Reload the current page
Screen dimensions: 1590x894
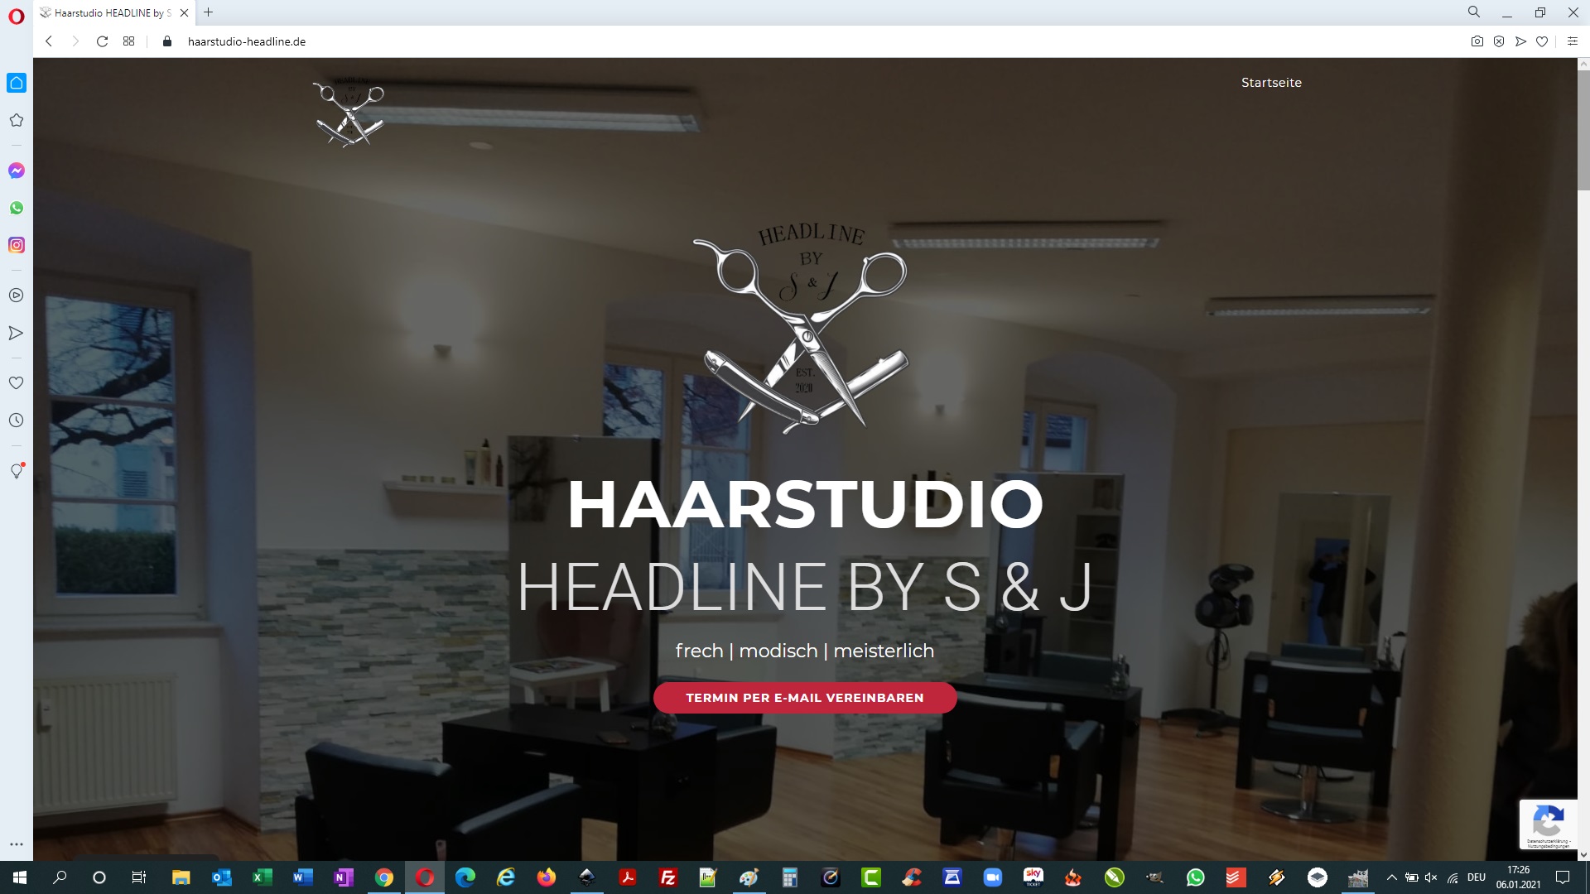click(102, 41)
